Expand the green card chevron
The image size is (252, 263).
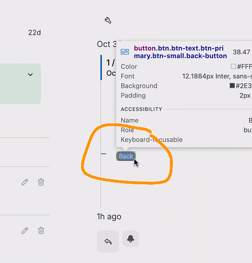click(30, 75)
